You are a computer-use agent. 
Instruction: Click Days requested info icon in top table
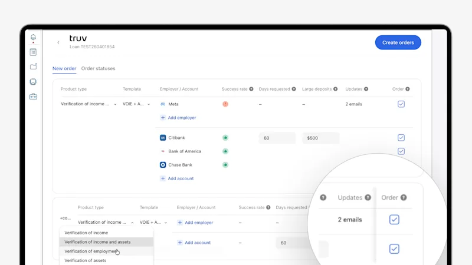[294, 89]
